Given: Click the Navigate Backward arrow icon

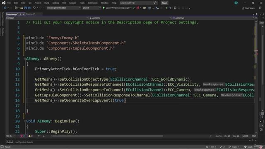Looking at the screenshot, I should (x=5, y=8).
